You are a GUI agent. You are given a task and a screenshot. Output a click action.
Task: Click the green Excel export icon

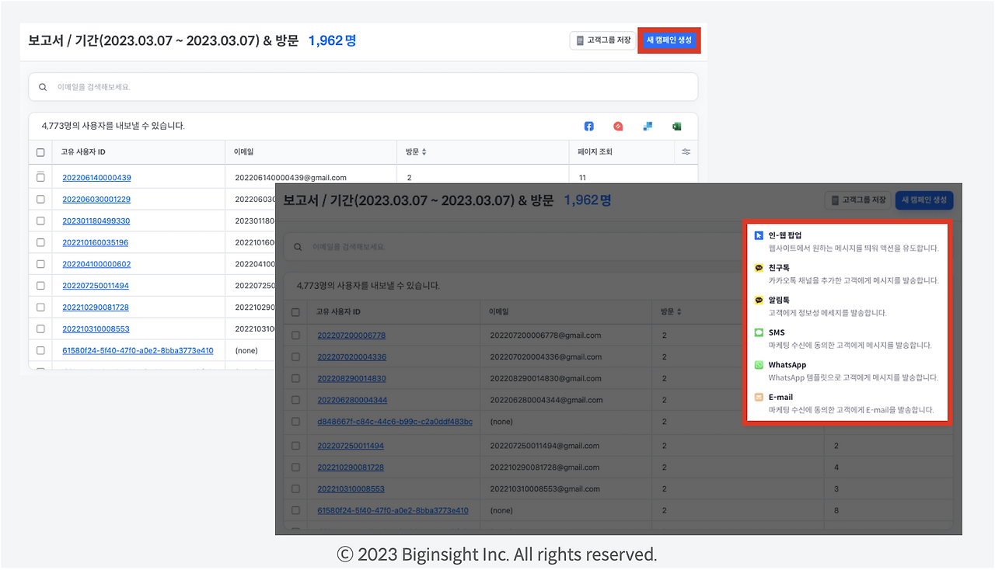point(676,126)
